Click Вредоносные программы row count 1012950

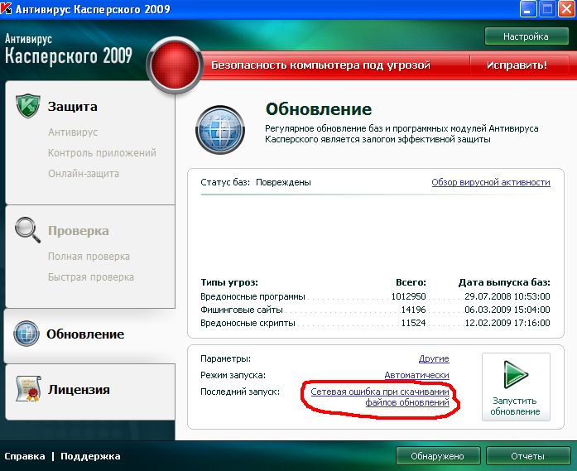pyautogui.click(x=408, y=296)
